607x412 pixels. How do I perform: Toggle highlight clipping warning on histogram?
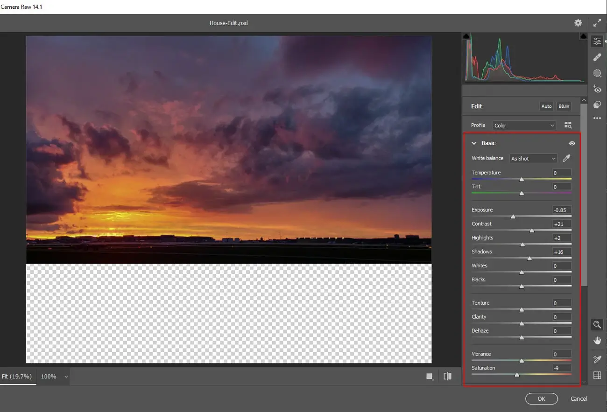(583, 35)
